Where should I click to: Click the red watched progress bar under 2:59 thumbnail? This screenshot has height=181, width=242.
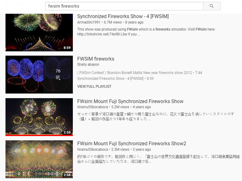39,135
